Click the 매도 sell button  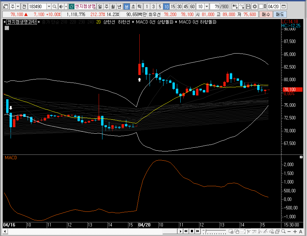(x=280, y=14)
